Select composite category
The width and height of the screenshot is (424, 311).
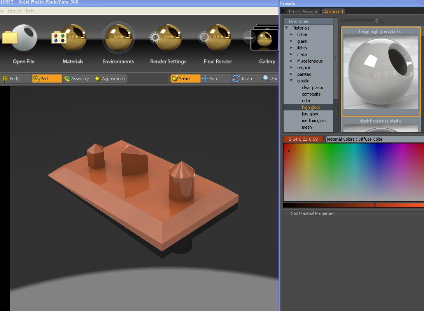[311, 94]
